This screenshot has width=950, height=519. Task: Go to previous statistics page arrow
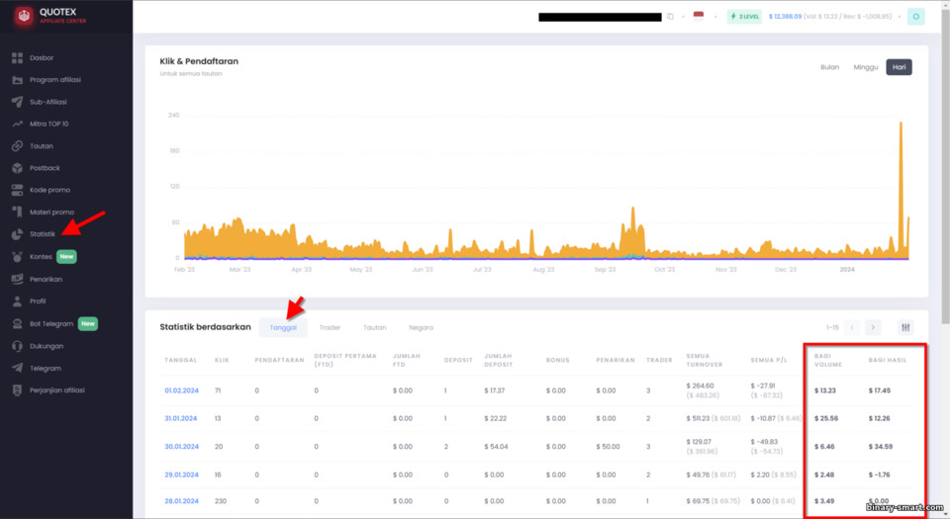click(x=852, y=327)
